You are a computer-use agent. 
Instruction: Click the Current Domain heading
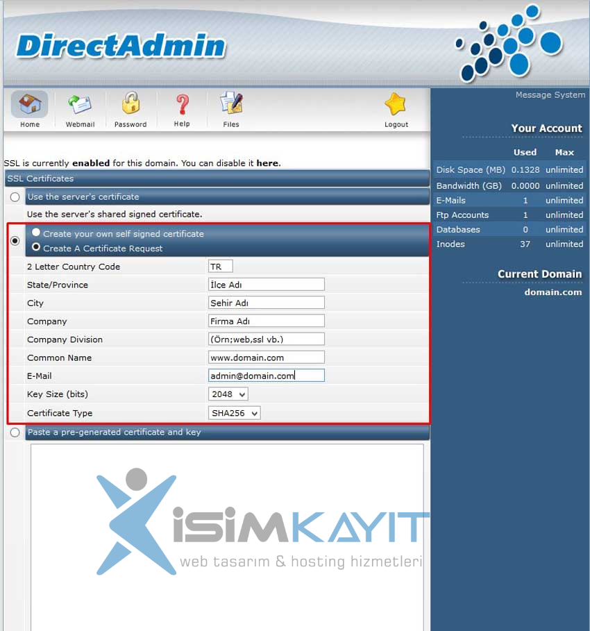pos(540,274)
